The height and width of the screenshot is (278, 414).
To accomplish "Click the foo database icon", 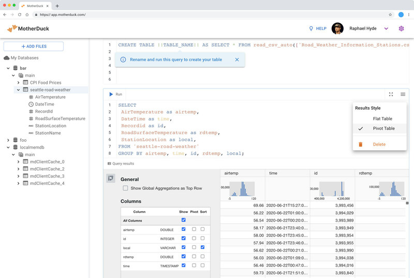I will coord(16,140).
